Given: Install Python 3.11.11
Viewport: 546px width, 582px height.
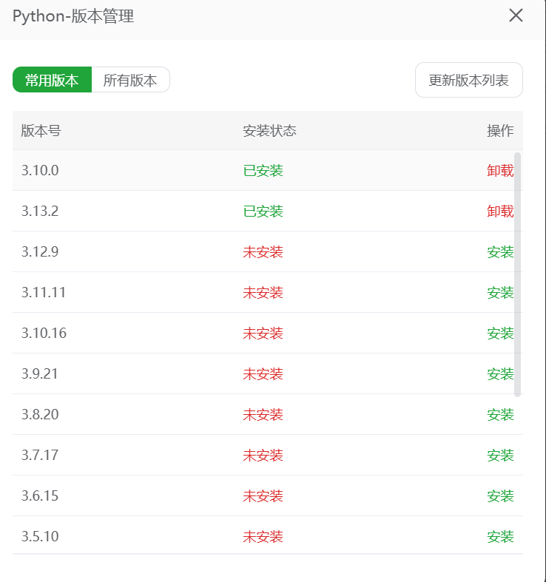Looking at the screenshot, I should 500,293.
